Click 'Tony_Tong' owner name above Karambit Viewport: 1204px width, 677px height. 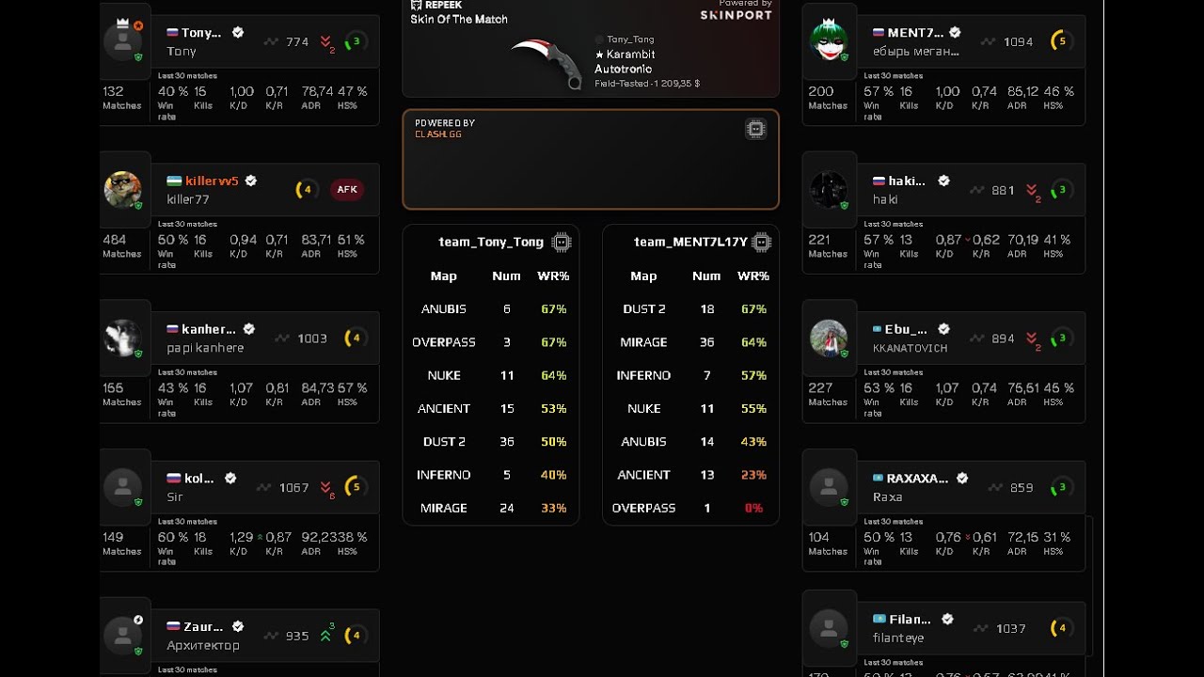tap(630, 39)
